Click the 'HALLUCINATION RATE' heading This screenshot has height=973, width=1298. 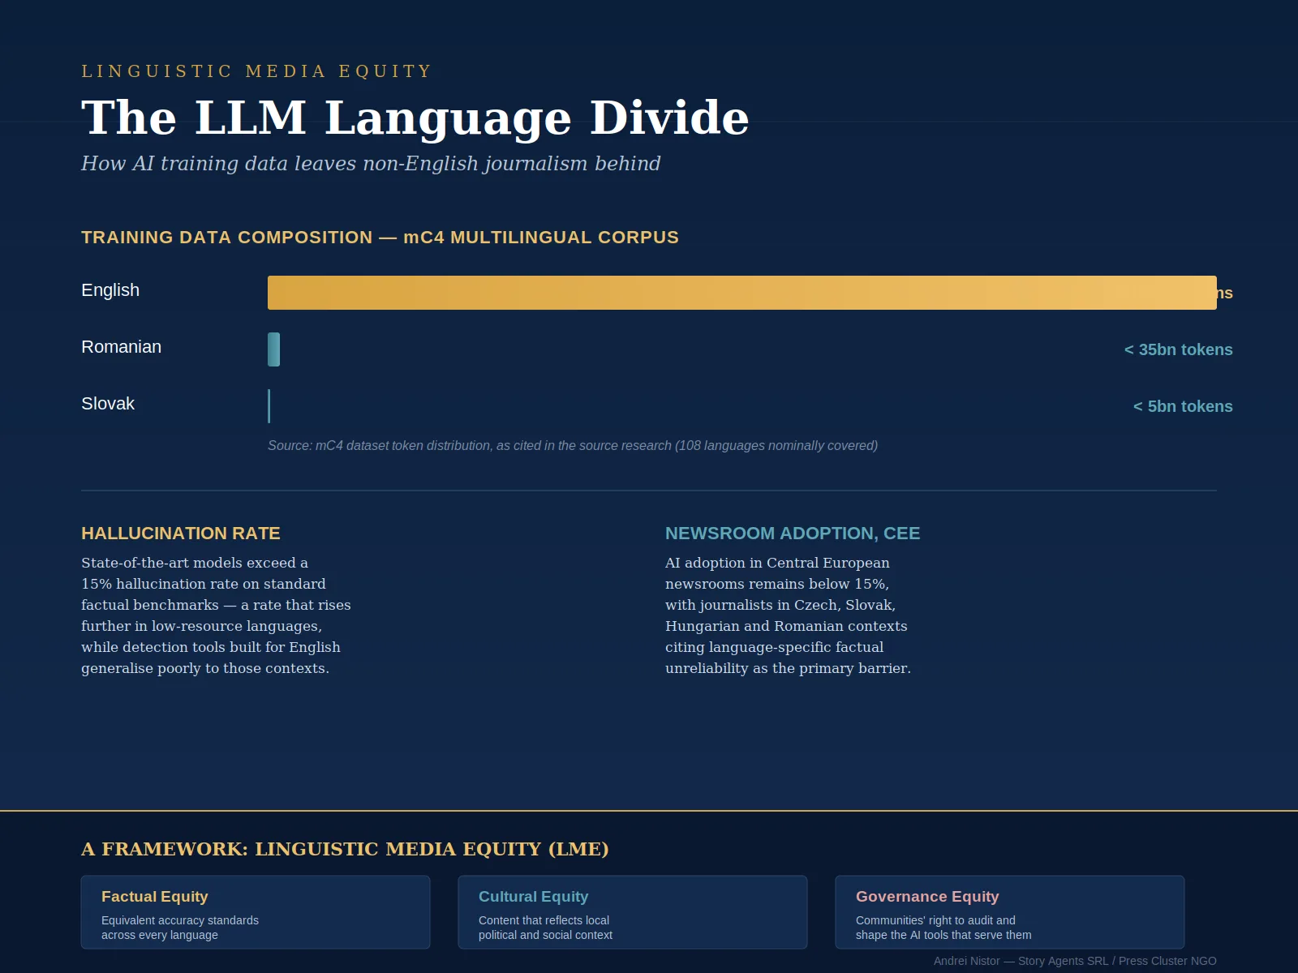181,534
